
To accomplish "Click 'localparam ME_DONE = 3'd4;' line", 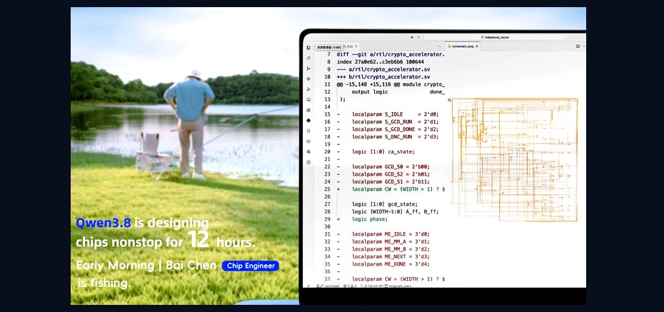I will pos(391,264).
